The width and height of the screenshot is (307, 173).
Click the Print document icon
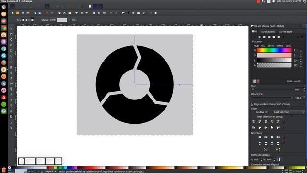pos(28,13)
